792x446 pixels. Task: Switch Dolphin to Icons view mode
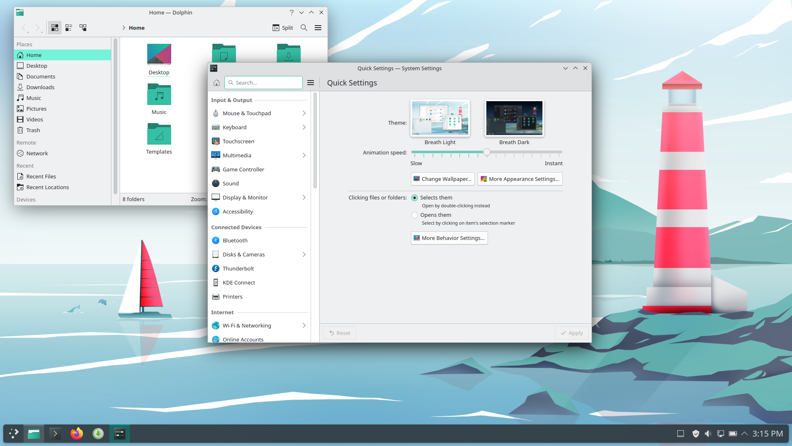(x=54, y=28)
